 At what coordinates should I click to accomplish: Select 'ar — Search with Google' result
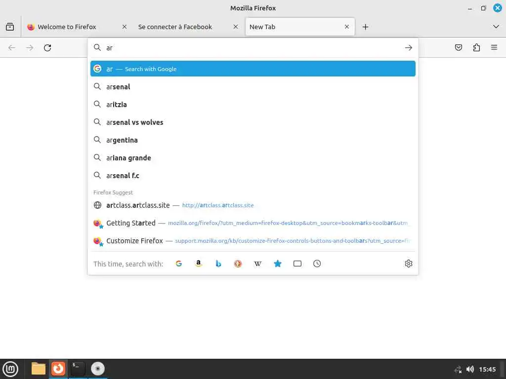(x=253, y=69)
